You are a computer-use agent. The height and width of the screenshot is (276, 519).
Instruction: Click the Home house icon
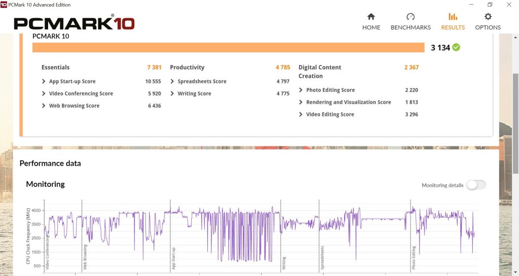click(371, 17)
